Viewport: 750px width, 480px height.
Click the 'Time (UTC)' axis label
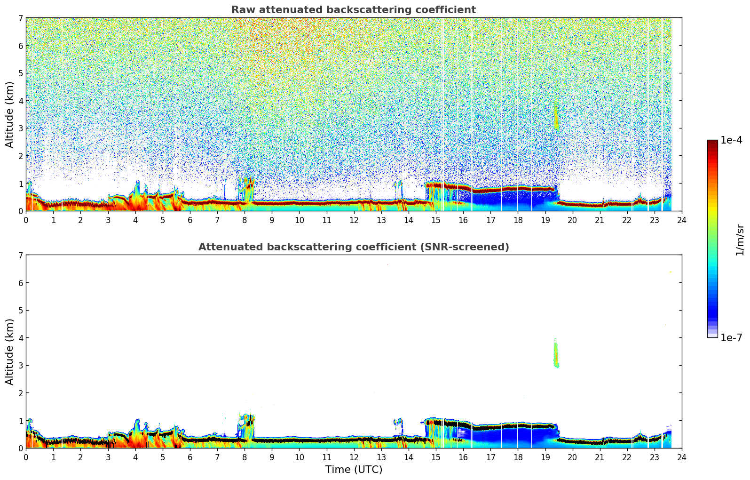coord(354,470)
